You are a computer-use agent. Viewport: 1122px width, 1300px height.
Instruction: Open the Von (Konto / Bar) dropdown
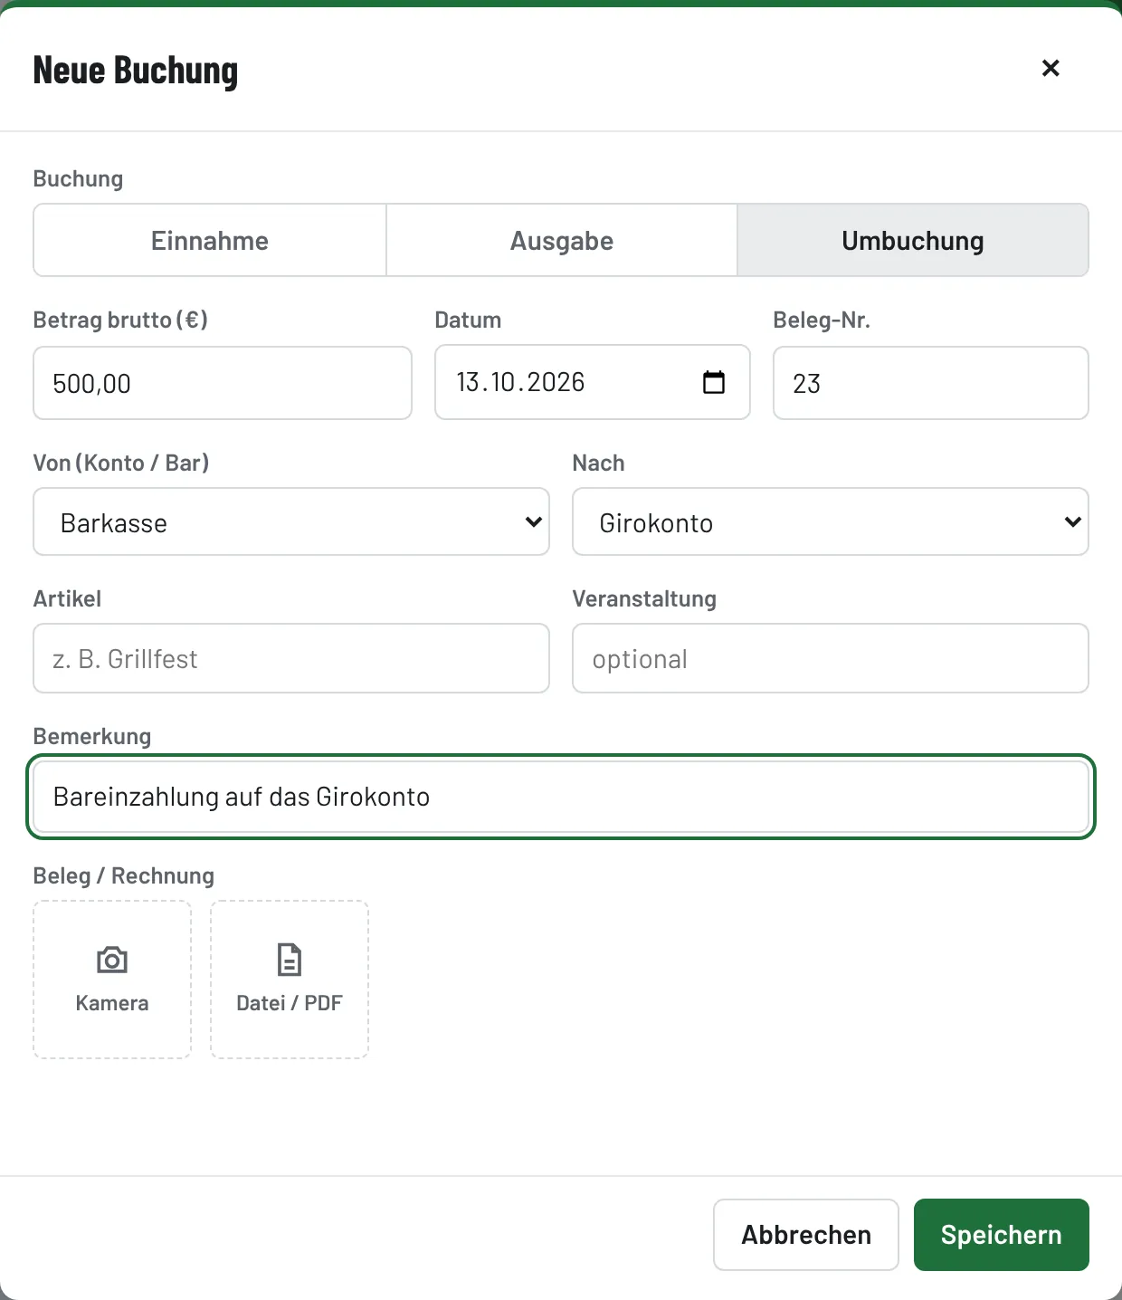click(x=291, y=521)
